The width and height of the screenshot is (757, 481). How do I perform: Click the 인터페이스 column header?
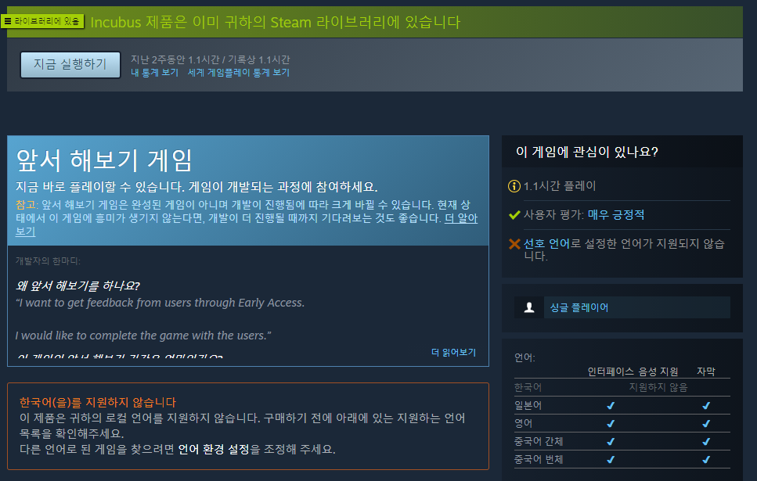point(611,372)
